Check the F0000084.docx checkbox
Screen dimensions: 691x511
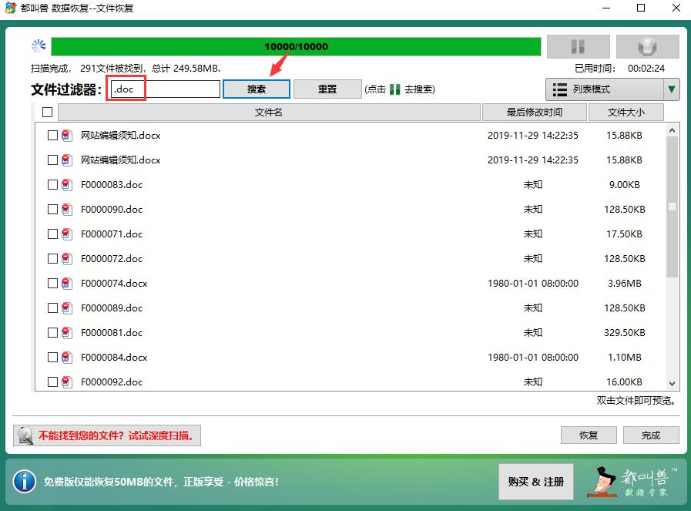coord(52,358)
